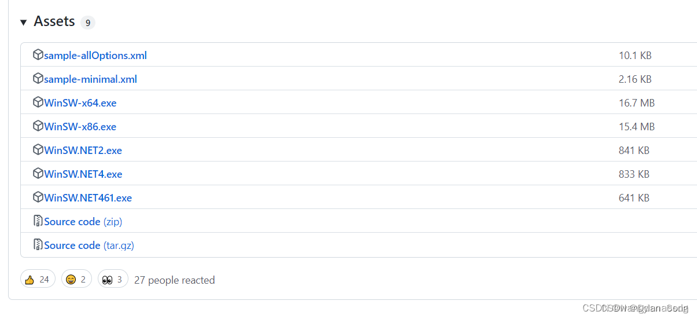Click the WinSW-x86.exe download link
The image size is (697, 319).
click(80, 127)
